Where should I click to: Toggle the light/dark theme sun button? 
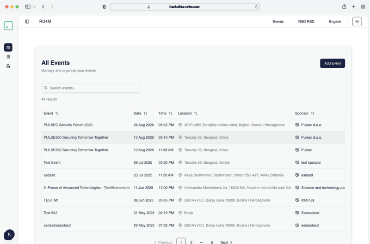pos(357,22)
